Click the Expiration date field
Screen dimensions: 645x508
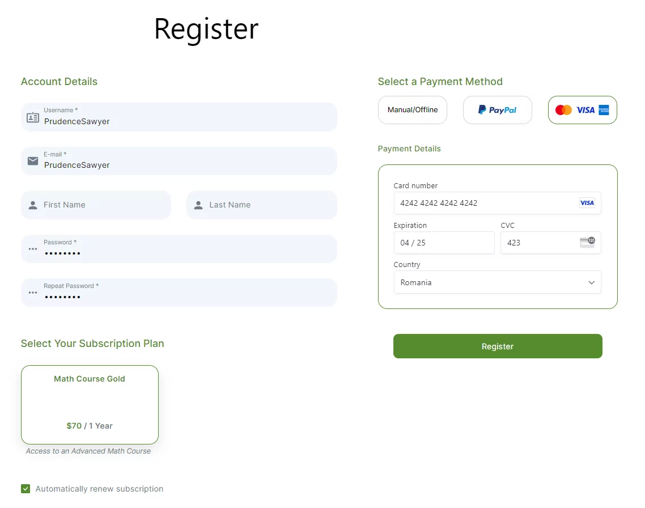(x=444, y=243)
